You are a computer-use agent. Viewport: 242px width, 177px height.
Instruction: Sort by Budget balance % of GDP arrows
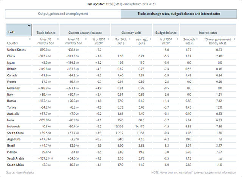pos(178,39)
